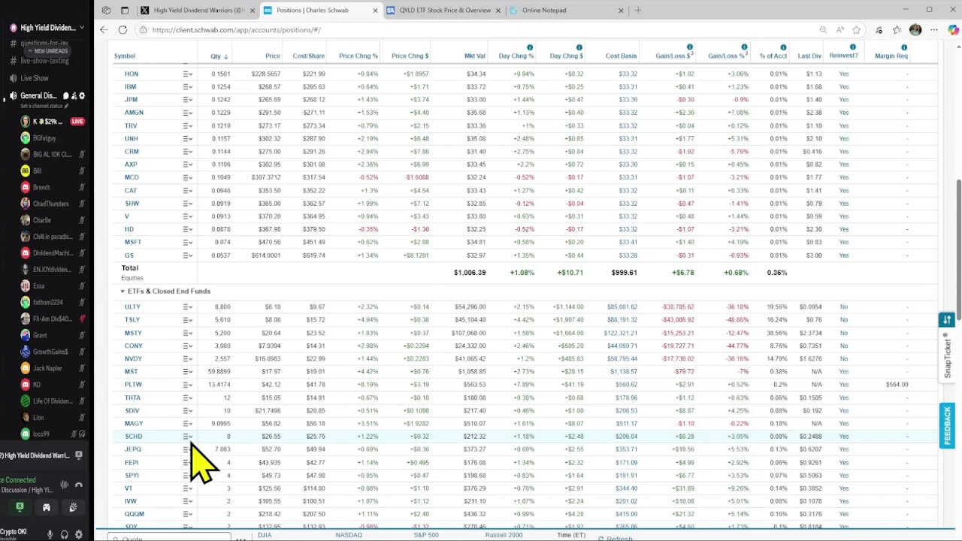Reload the Schwab positions page

(123, 30)
